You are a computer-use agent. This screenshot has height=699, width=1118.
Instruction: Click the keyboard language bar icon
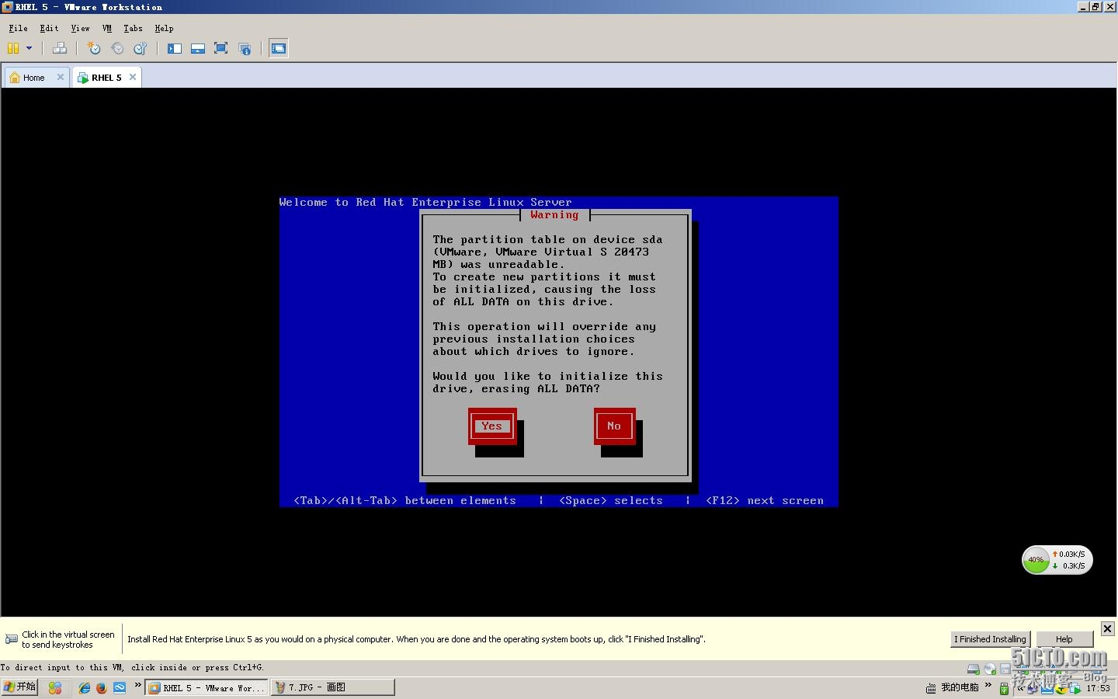[931, 688]
